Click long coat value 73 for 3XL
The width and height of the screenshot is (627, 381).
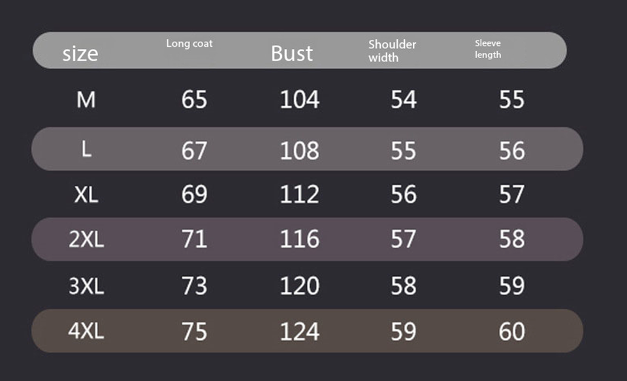[x=194, y=286]
